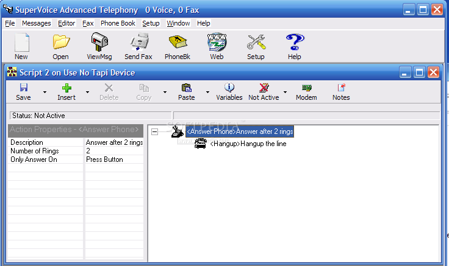Image resolution: width=449 pixels, height=266 pixels.
Task: Minimize the Script 2 window
Action: [404, 72]
